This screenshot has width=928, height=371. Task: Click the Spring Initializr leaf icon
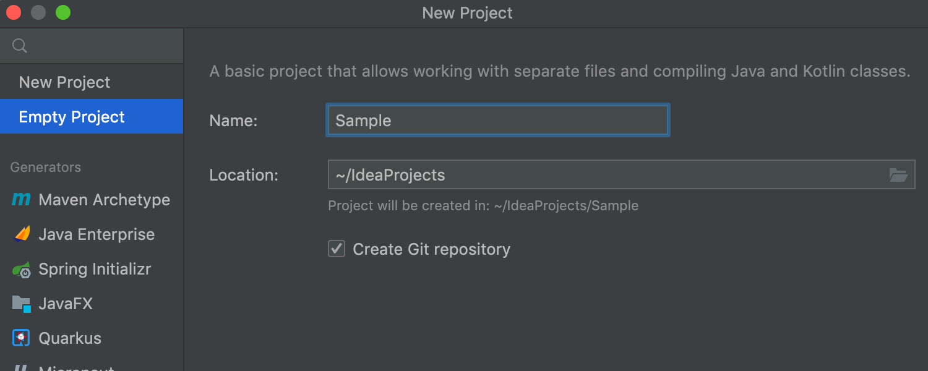pyautogui.click(x=22, y=270)
